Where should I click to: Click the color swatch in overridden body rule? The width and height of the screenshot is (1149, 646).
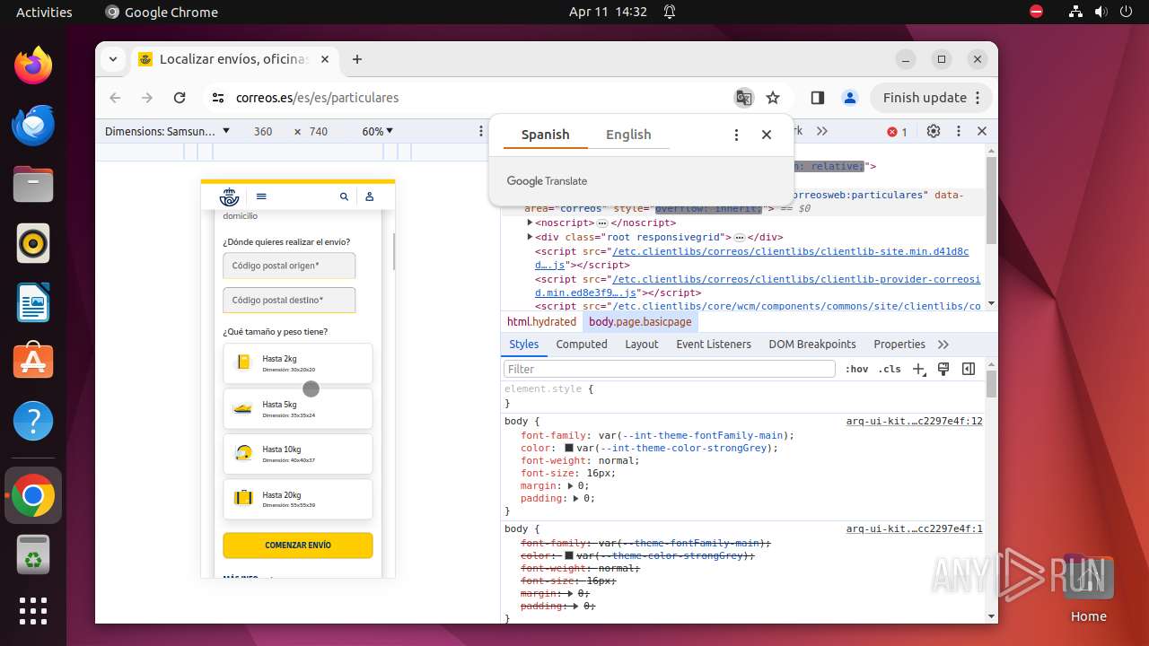(569, 555)
